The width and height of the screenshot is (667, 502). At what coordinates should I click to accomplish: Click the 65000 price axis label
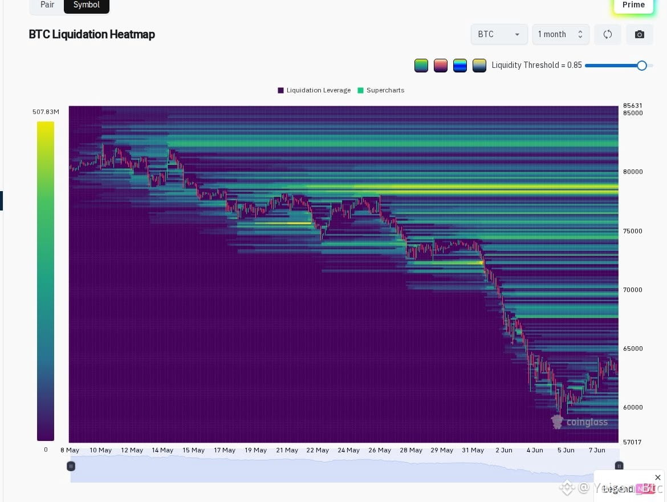click(x=633, y=349)
